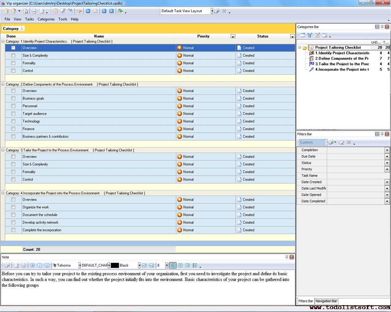The image size is (391, 312).
Task: Click the Underline button in Note toolbar
Action: [47, 266]
